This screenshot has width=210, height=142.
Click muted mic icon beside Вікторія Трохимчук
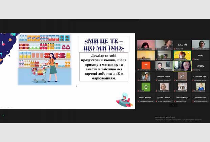(x=156, y=80)
